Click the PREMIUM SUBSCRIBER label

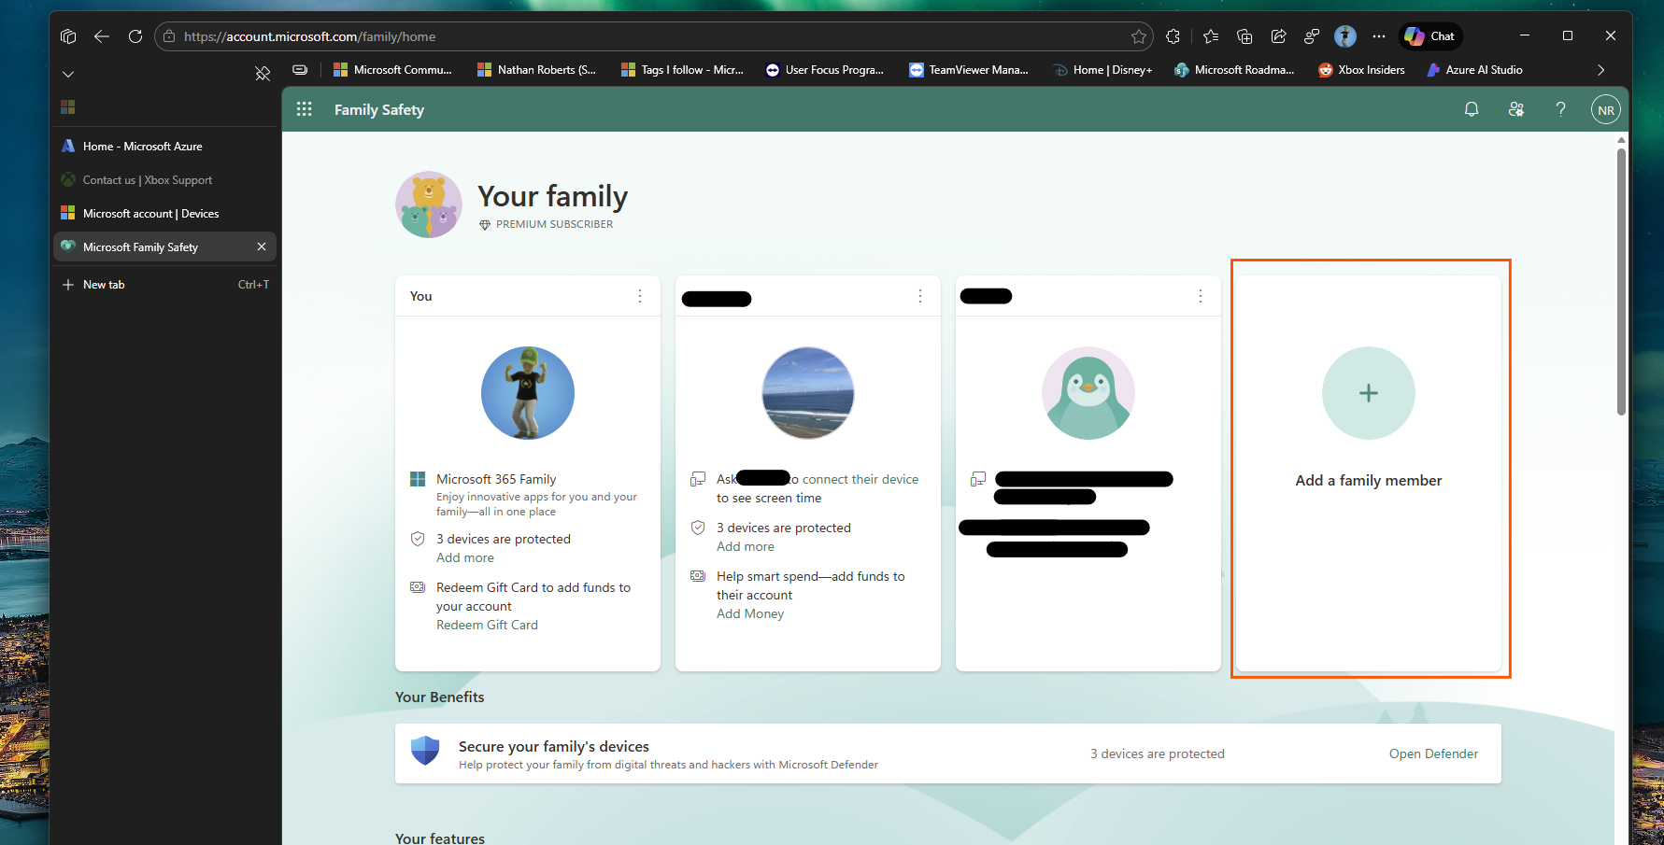click(555, 225)
